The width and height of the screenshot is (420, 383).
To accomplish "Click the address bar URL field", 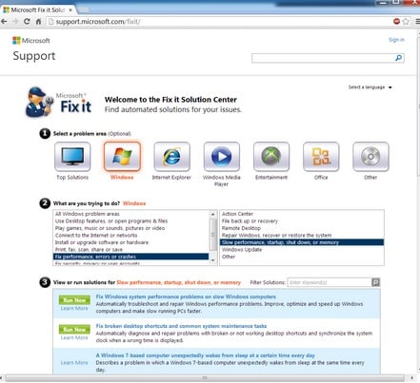I will pos(219,22).
